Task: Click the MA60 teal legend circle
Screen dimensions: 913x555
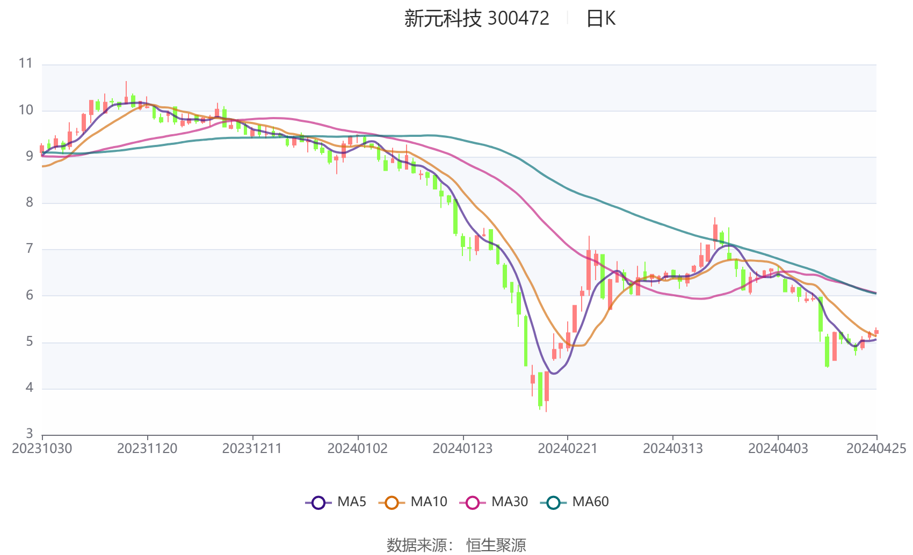Action: pos(553,502)
